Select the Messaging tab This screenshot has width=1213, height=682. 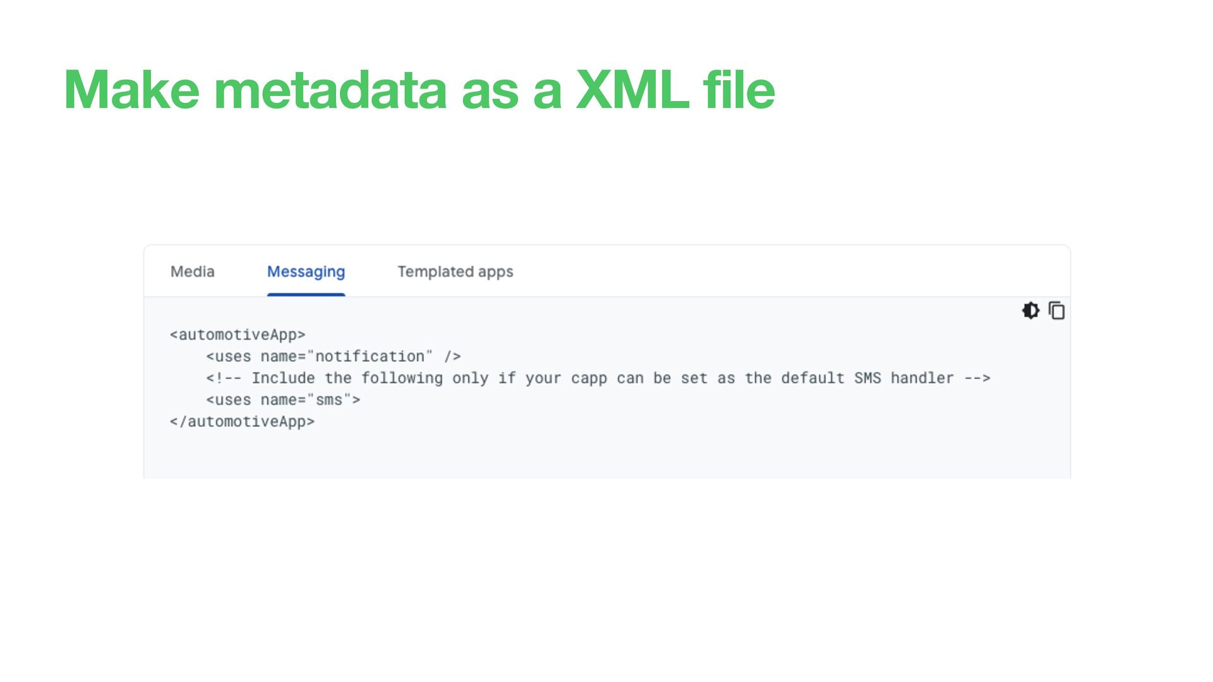pyautogui.click(x=306, y=272)
